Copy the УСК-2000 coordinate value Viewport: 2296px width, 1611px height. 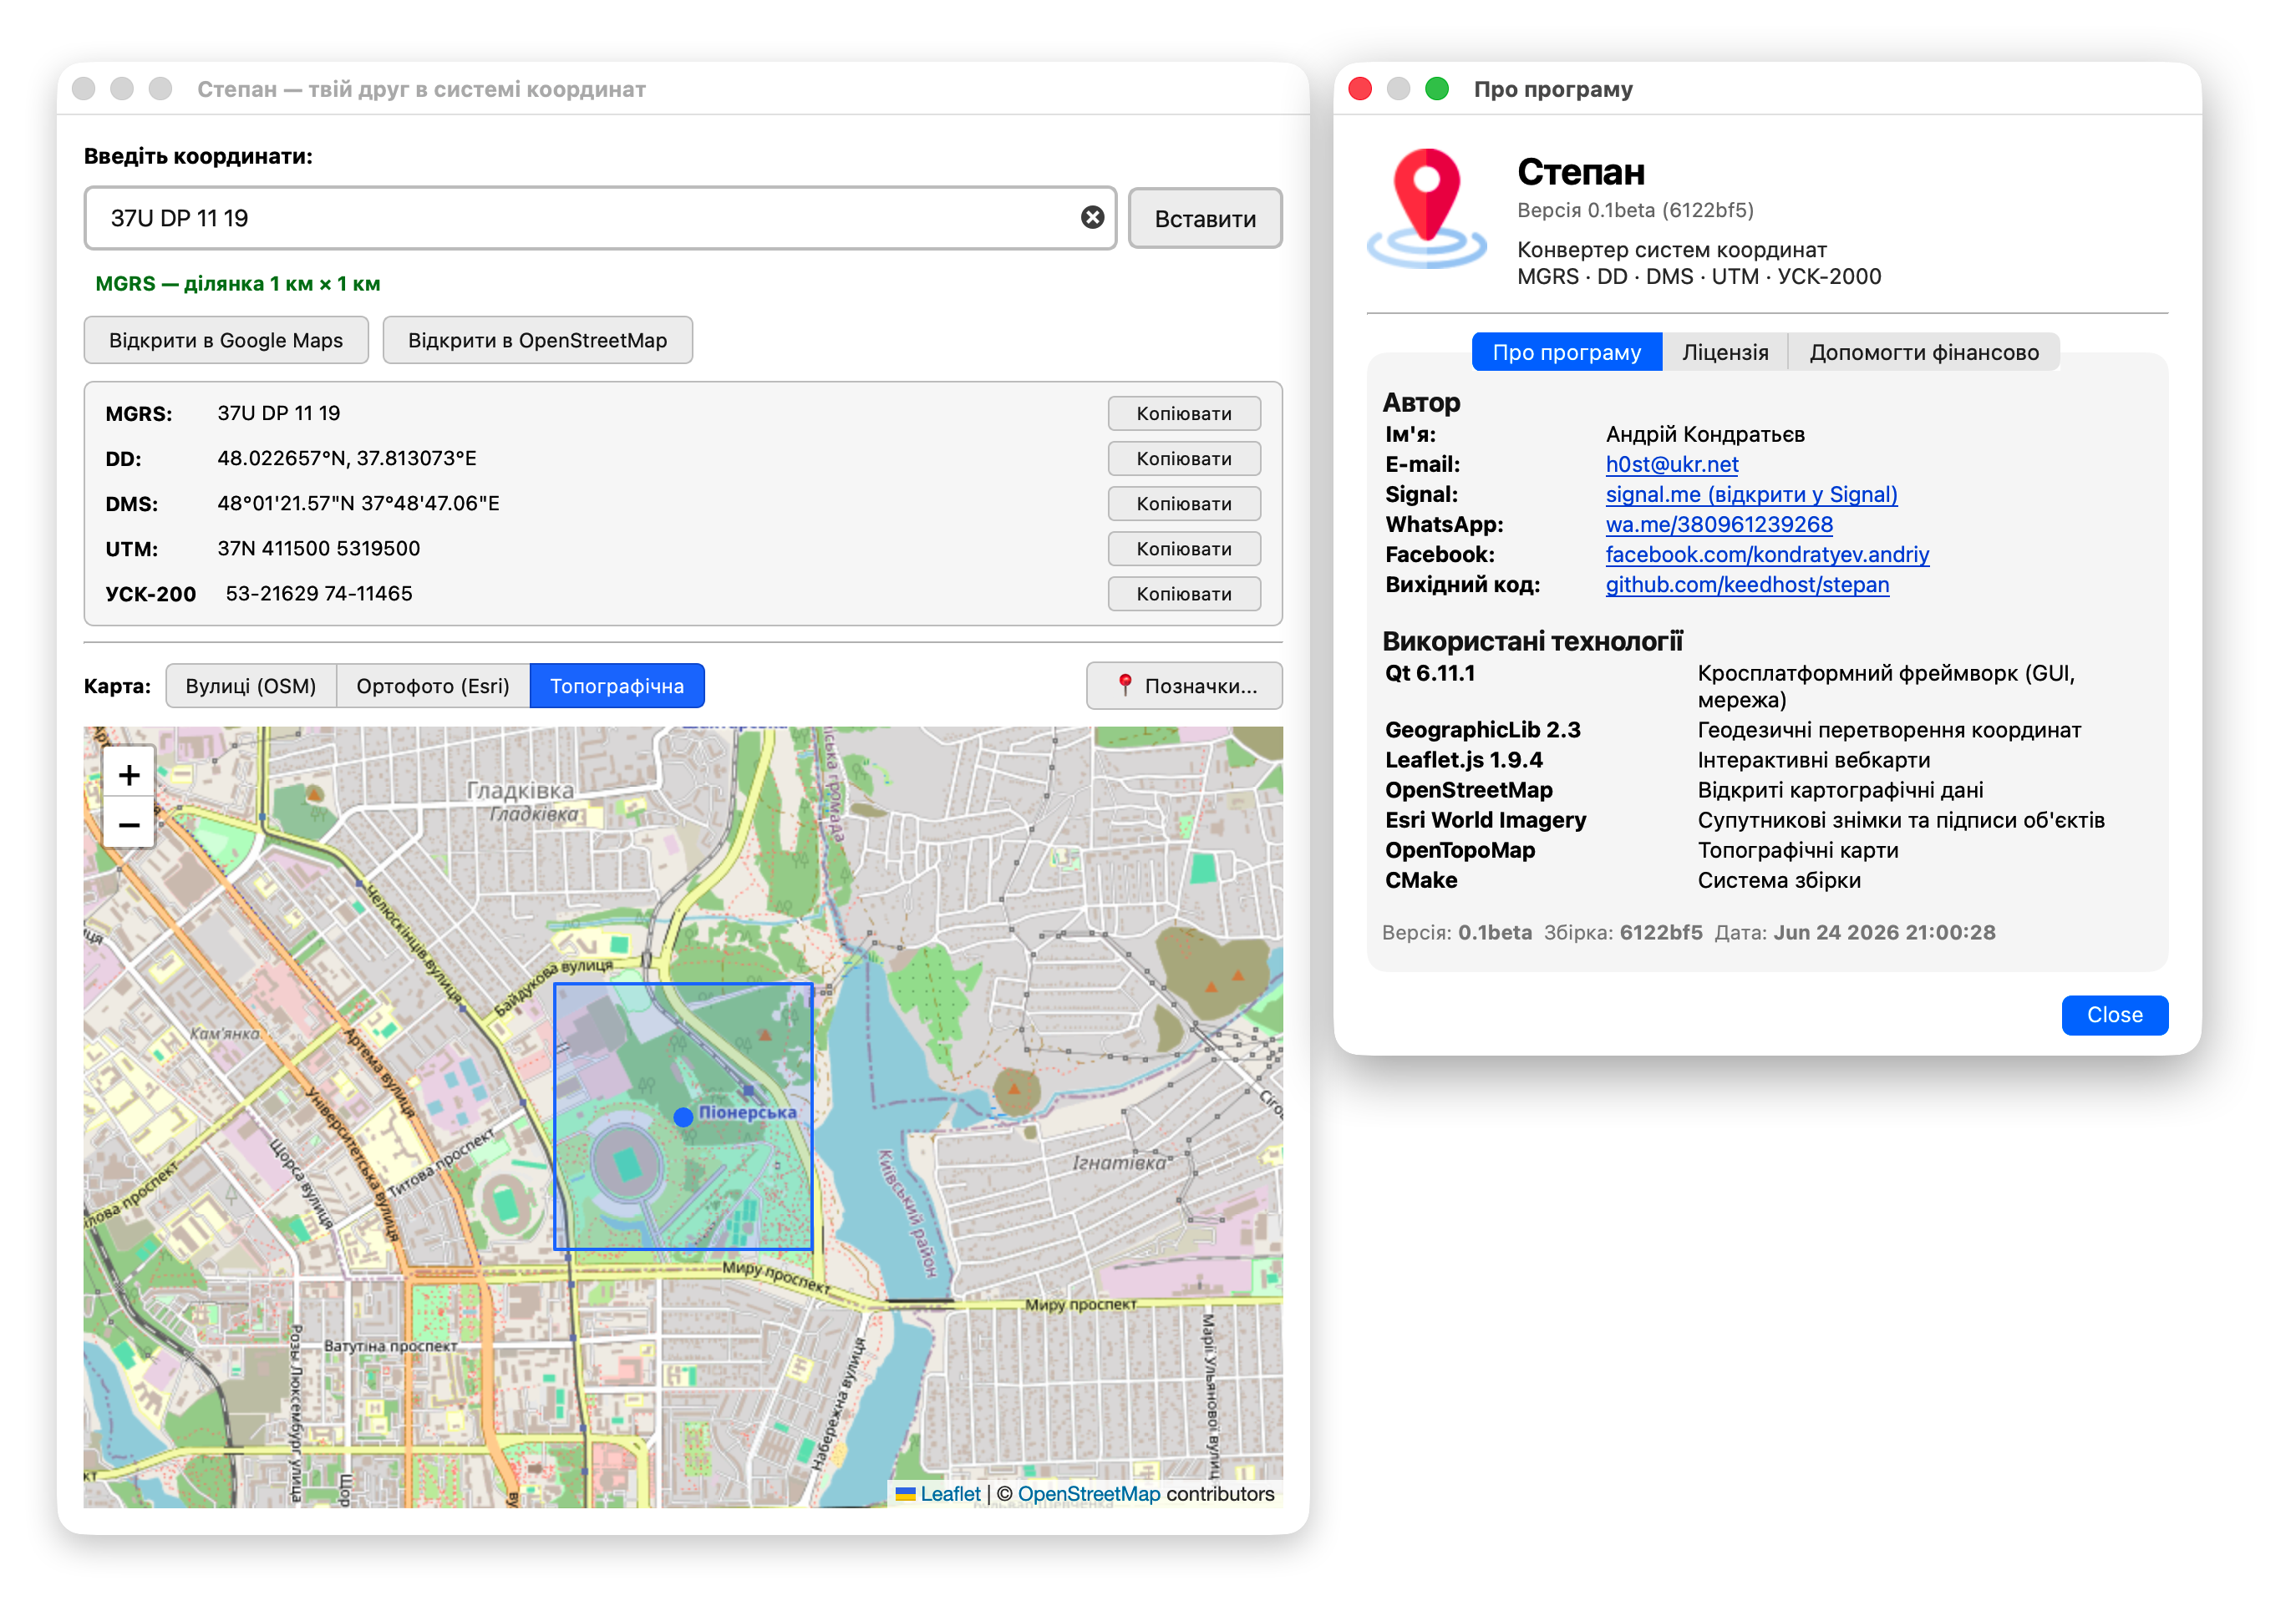[1184, 593]
